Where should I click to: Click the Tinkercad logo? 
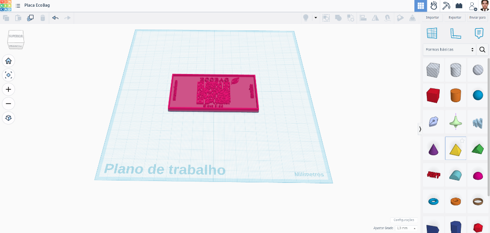pos(6,6)
